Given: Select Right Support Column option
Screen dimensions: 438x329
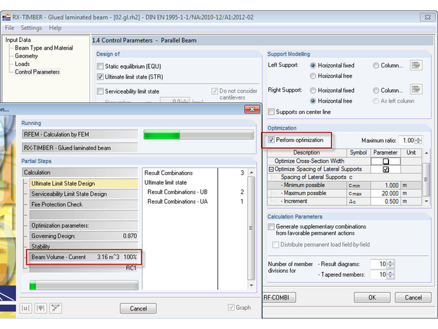Looking at the screenshot, I should pos(376,91).
